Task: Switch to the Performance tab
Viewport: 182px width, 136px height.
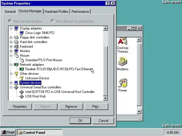Action: (x=80, y=12)
